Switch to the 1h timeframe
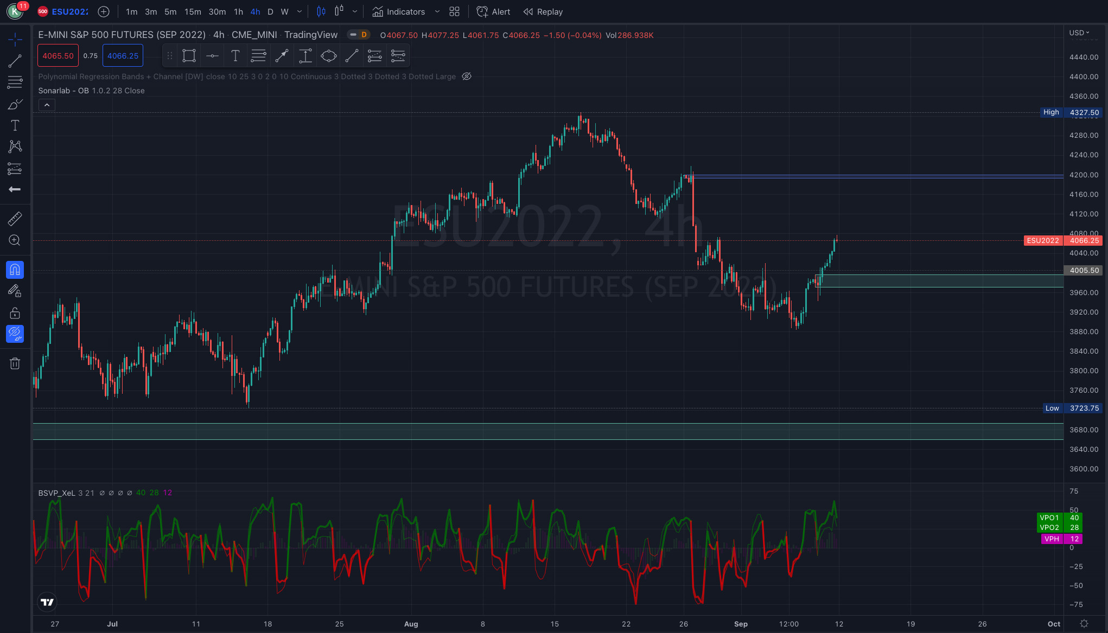Screen dimensions: 1108x633 click(x=238, y=11)
